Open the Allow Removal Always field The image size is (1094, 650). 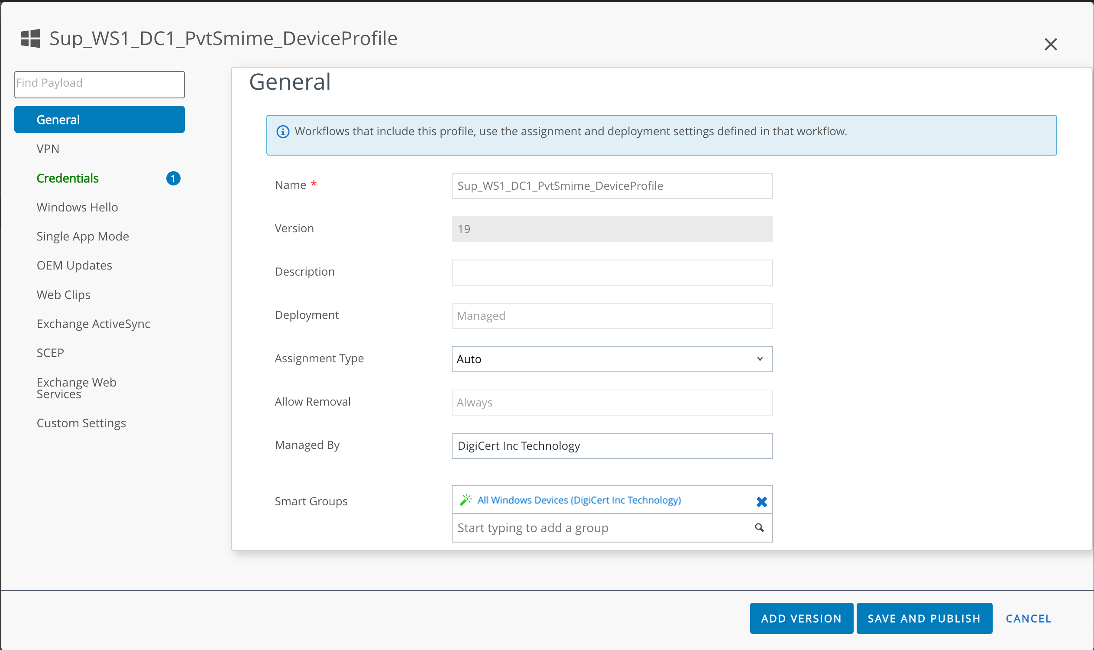pyautogui.click(x=612, y=403)
